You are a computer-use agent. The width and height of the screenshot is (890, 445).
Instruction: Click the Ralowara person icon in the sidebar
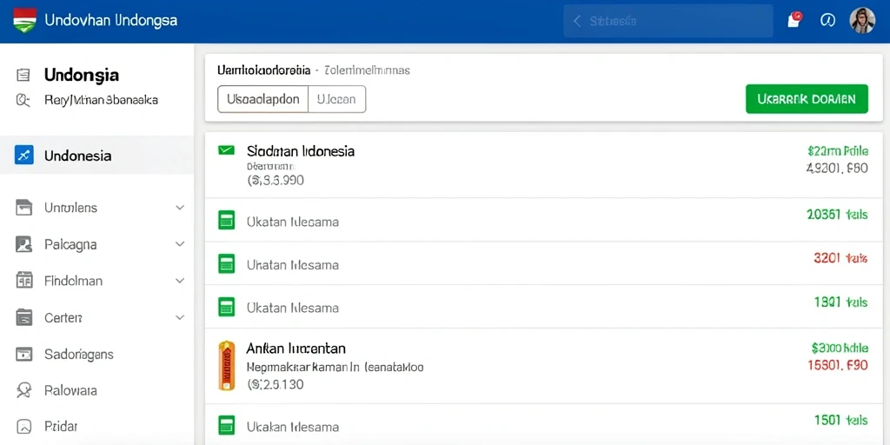tap(23, 390)
